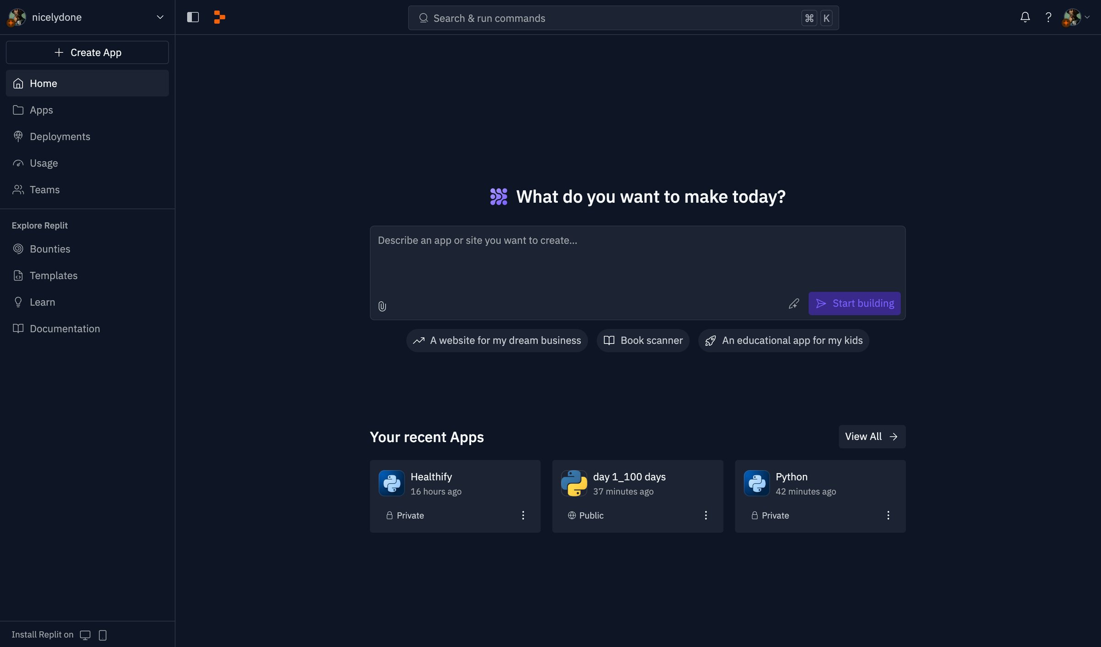Choose A website for my dream business
The height and width of the screenshot is (647, 1101).
tap(497, 340)
